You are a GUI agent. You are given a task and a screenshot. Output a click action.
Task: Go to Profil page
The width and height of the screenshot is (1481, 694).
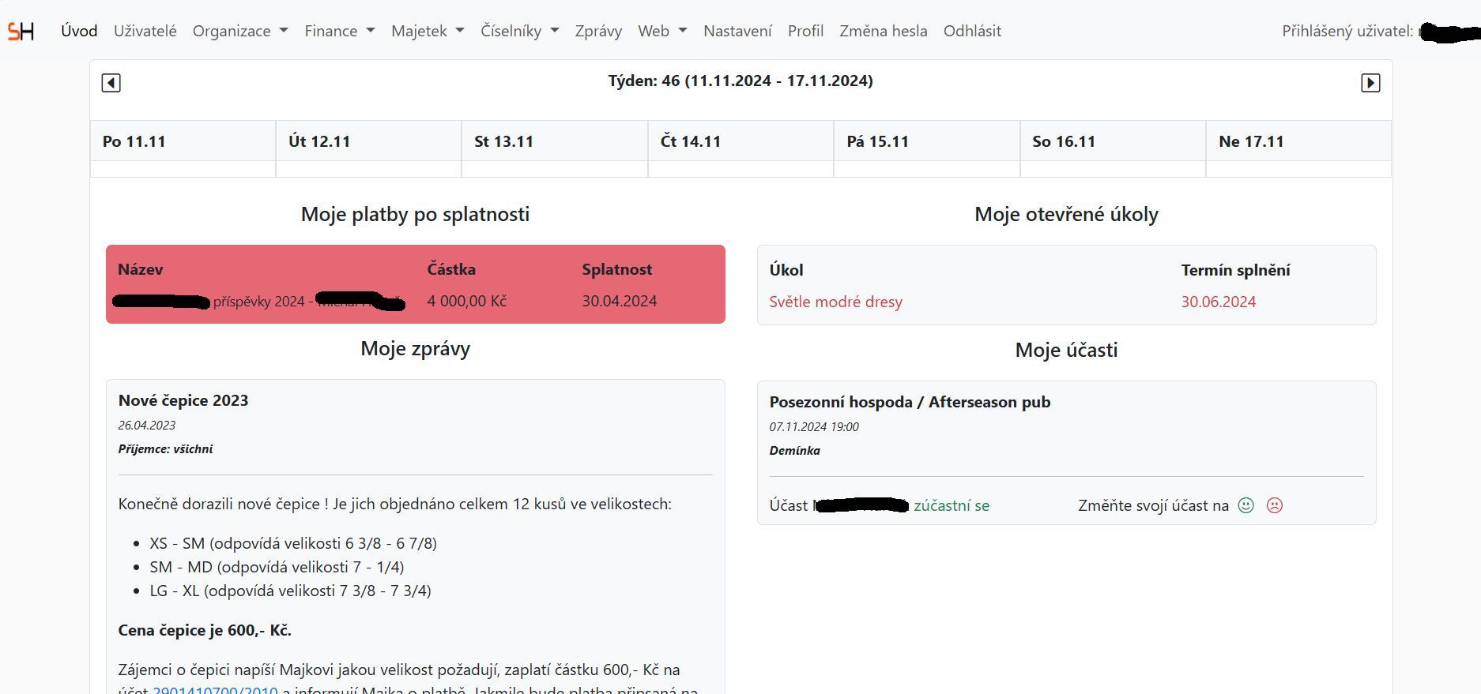coord(805,31)
